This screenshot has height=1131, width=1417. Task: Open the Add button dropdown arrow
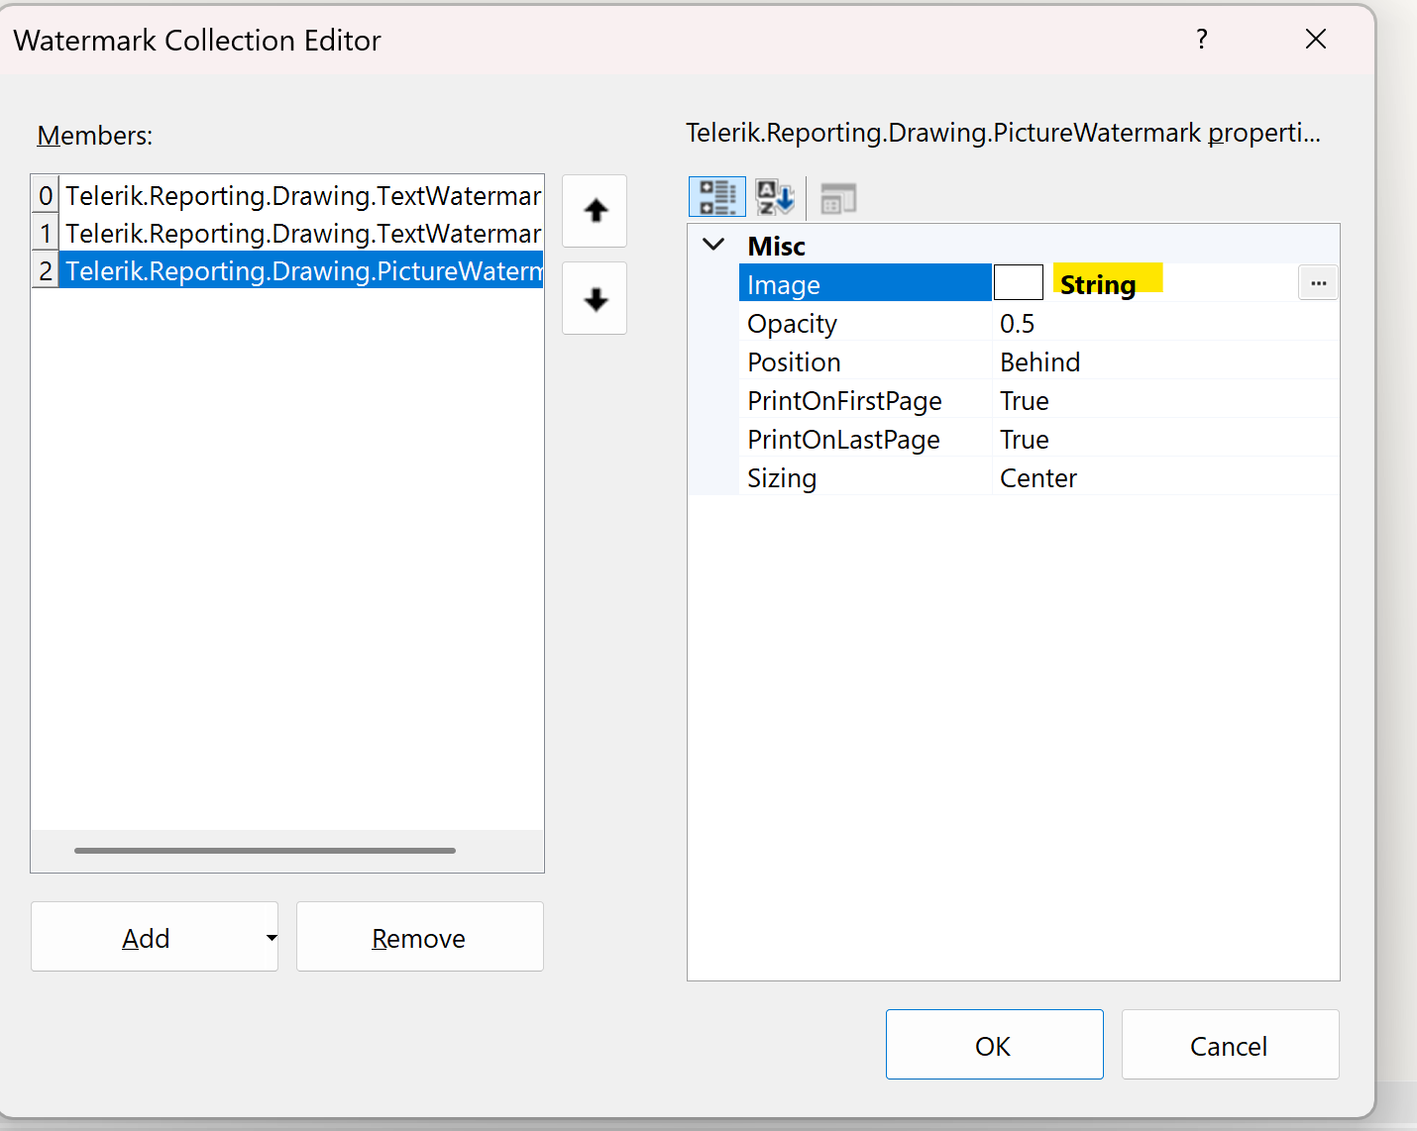point(271,937)
